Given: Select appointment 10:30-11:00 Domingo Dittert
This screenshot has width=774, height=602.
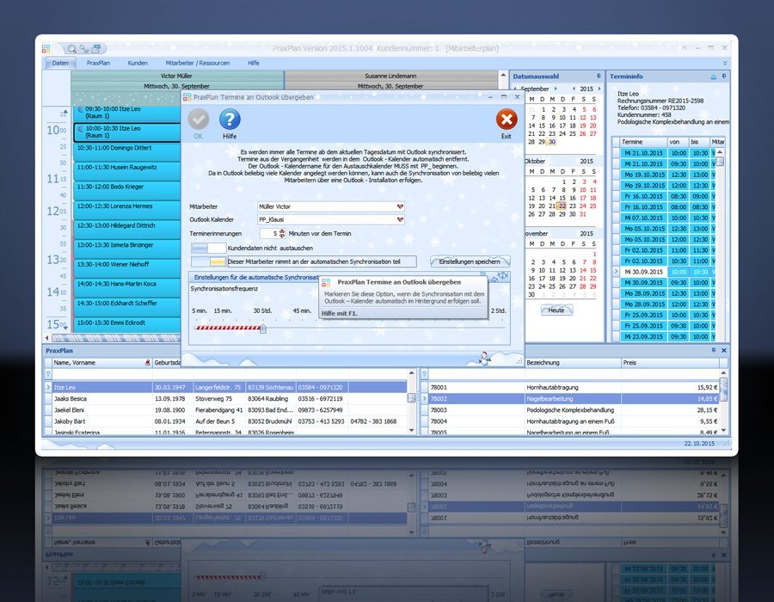Looking at the screenshot, I should [x=127, y=151].
